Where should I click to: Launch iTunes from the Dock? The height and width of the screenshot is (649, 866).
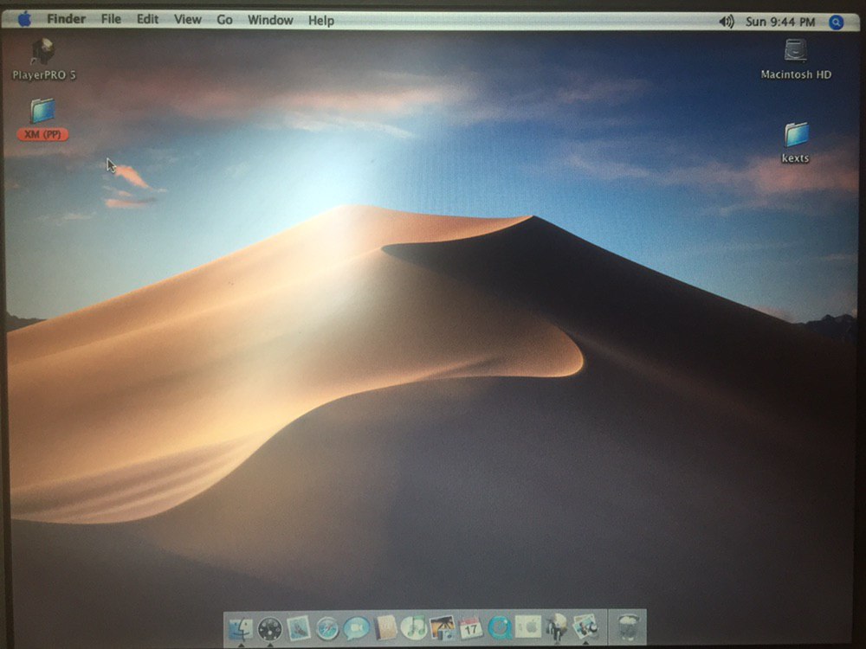414,628
